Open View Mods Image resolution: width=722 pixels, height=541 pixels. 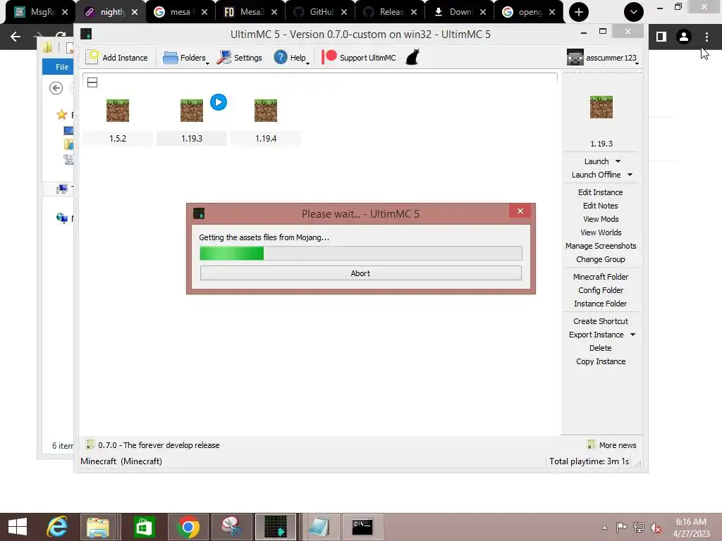pos(601,219)
